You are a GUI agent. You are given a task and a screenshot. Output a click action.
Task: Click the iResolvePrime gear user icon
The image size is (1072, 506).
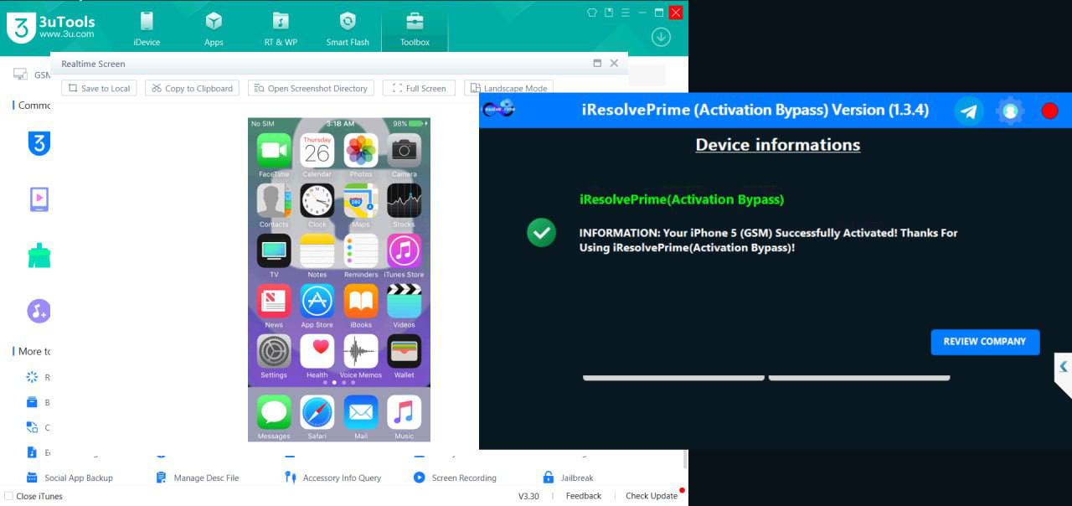tap(1010, 111)
